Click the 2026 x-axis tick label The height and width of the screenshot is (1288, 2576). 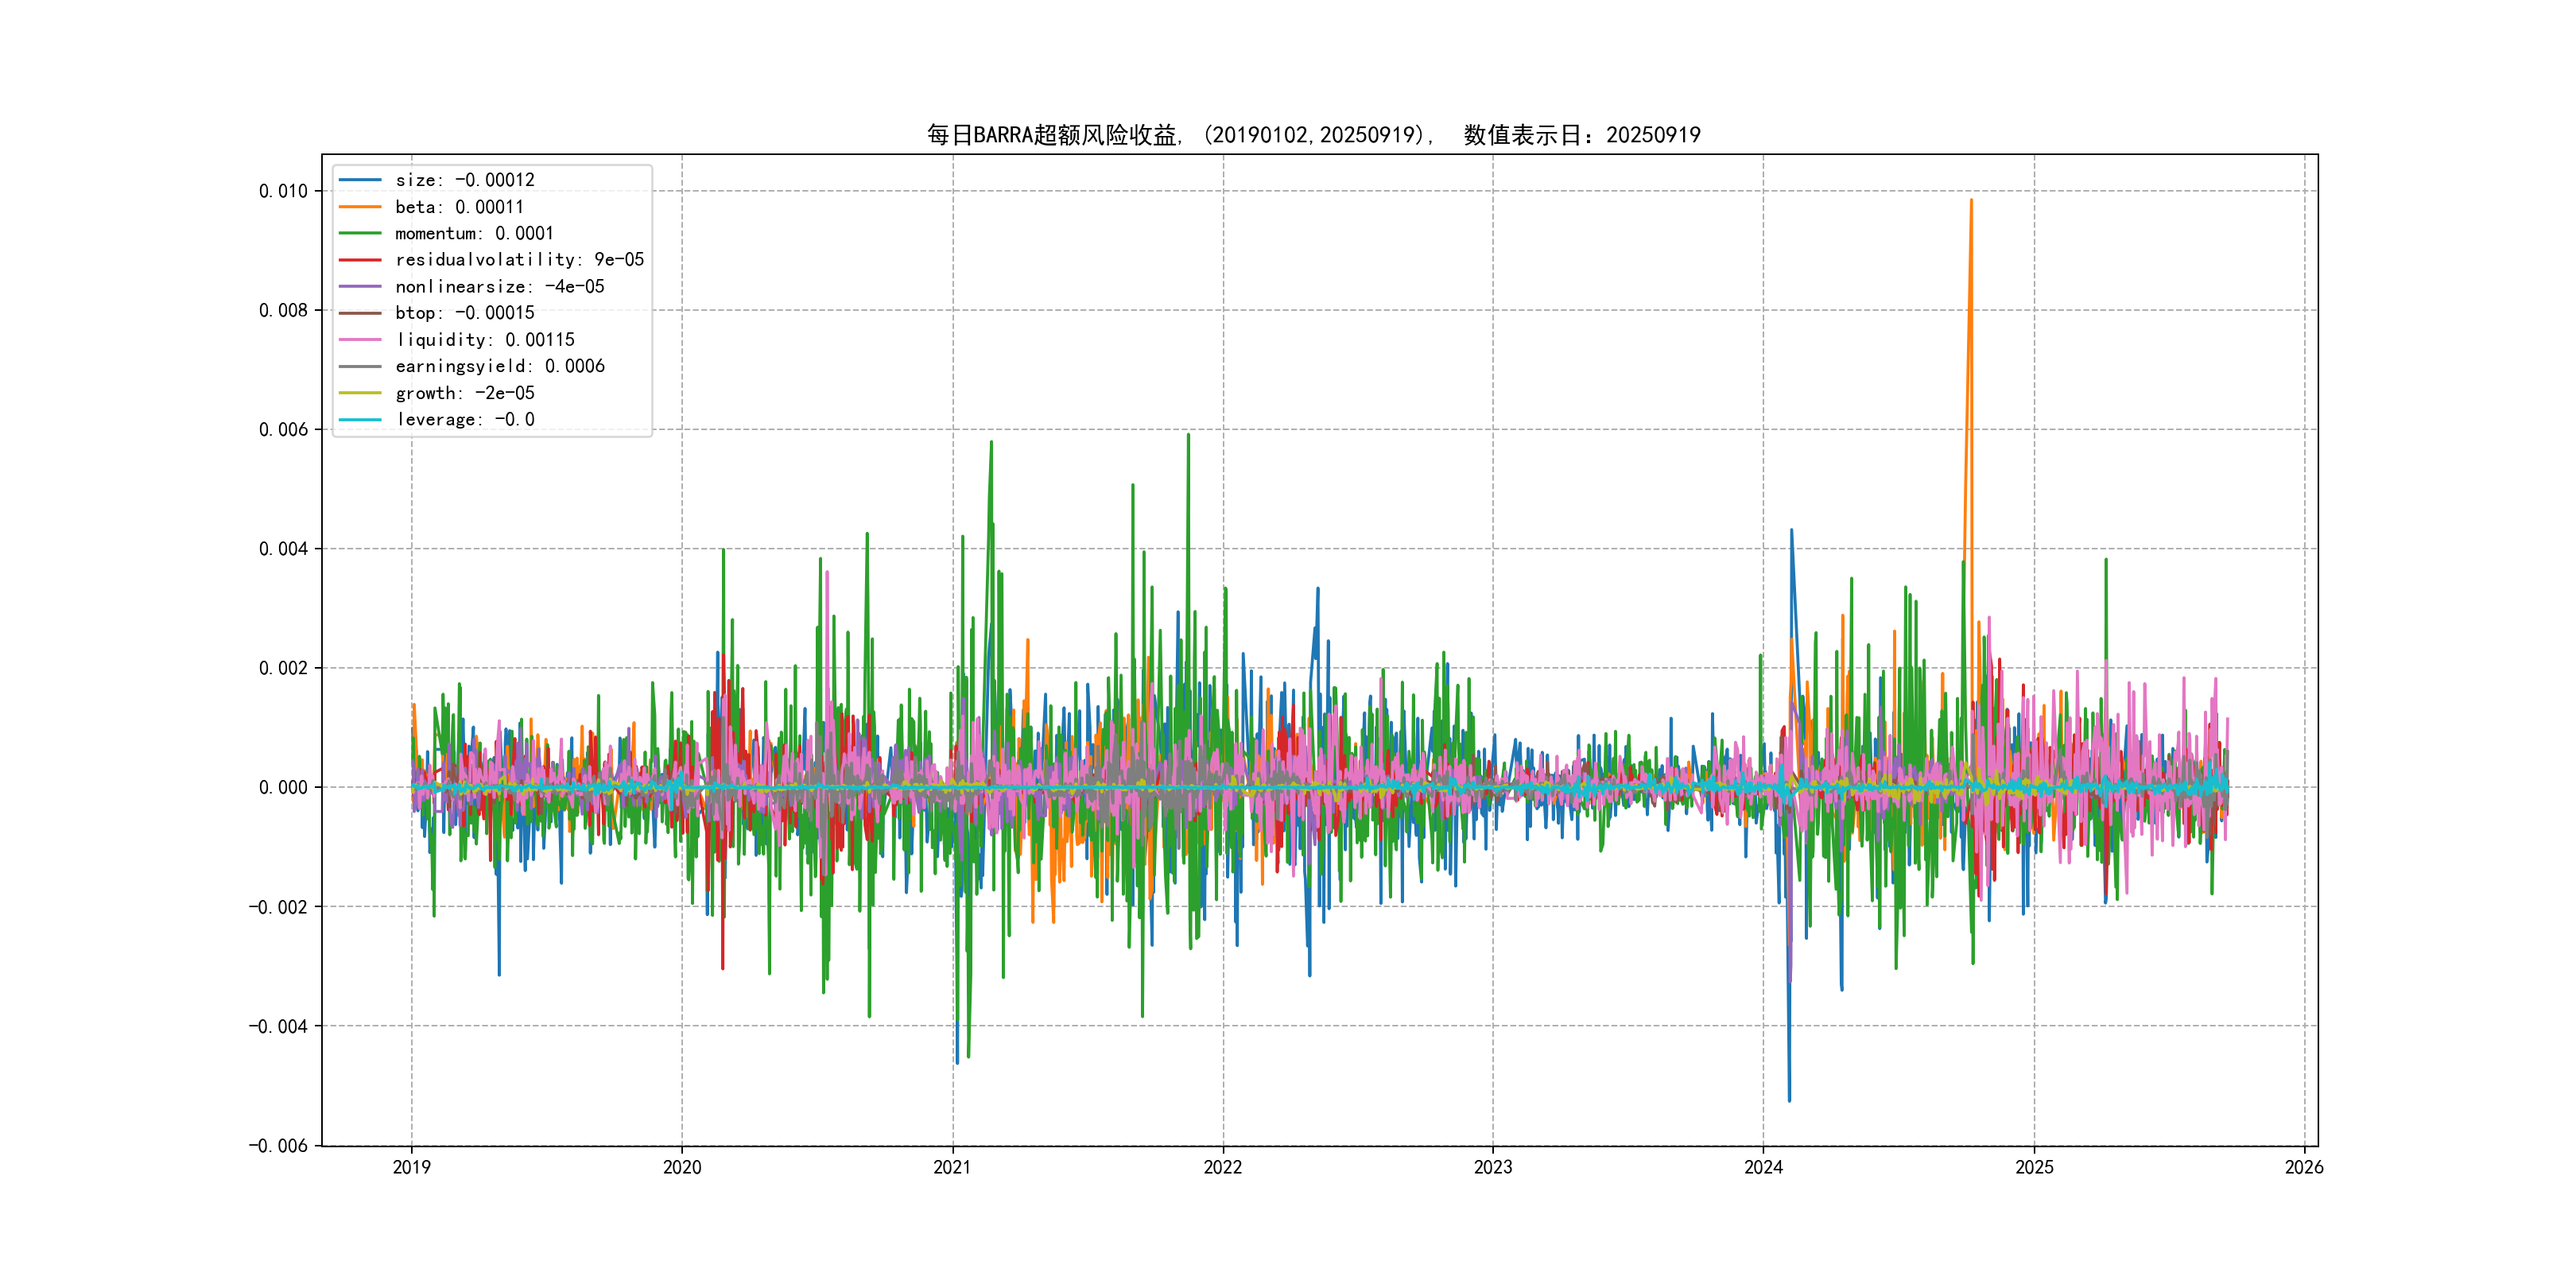click(x=2304, y=1167)
